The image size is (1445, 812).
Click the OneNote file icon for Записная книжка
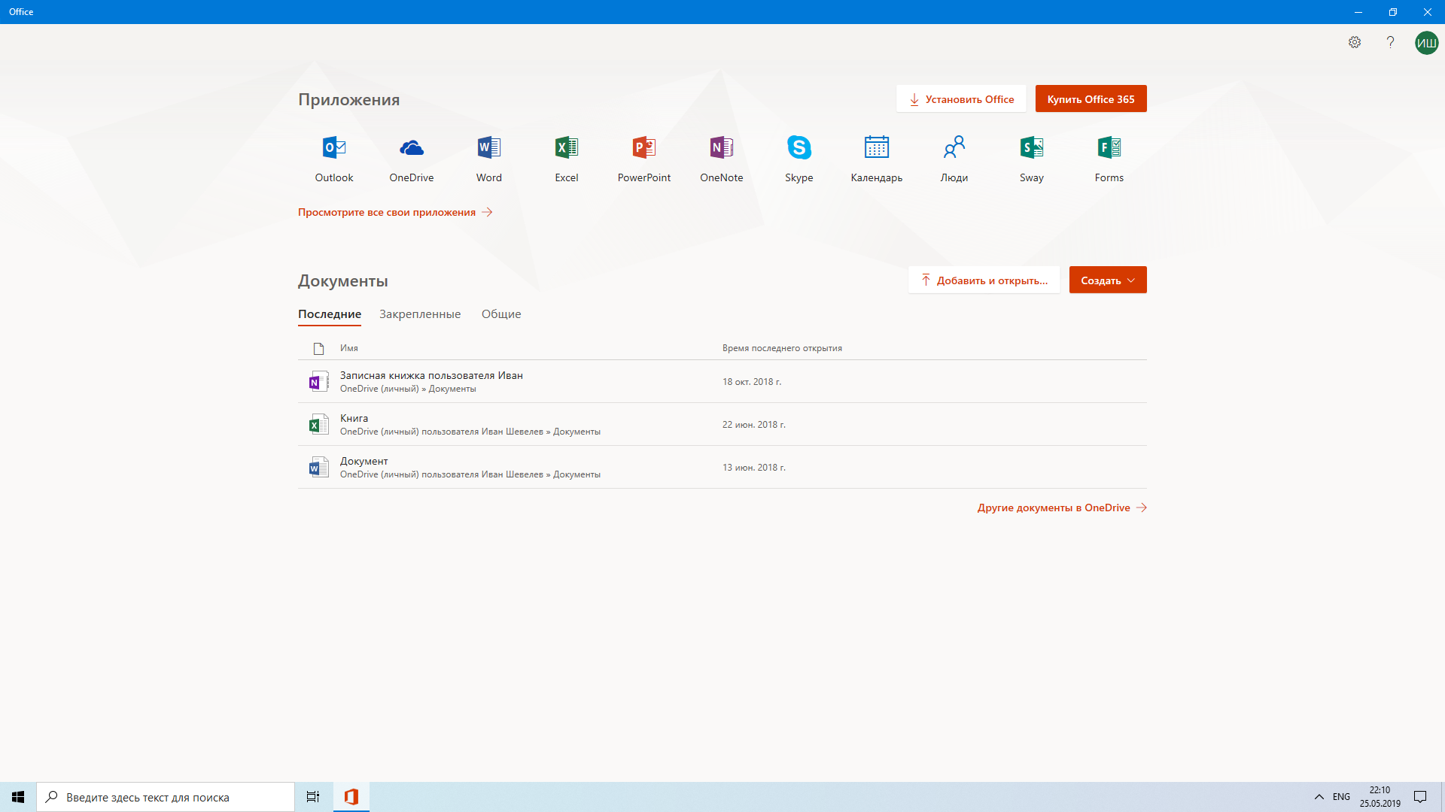coord(318,381)
